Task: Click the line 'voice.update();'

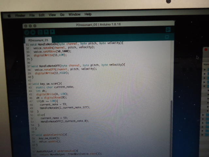Action: (50, 142)
